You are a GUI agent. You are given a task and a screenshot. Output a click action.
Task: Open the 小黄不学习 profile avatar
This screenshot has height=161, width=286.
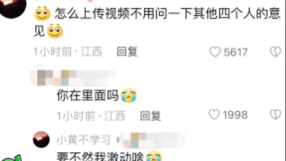coord(41,139)
